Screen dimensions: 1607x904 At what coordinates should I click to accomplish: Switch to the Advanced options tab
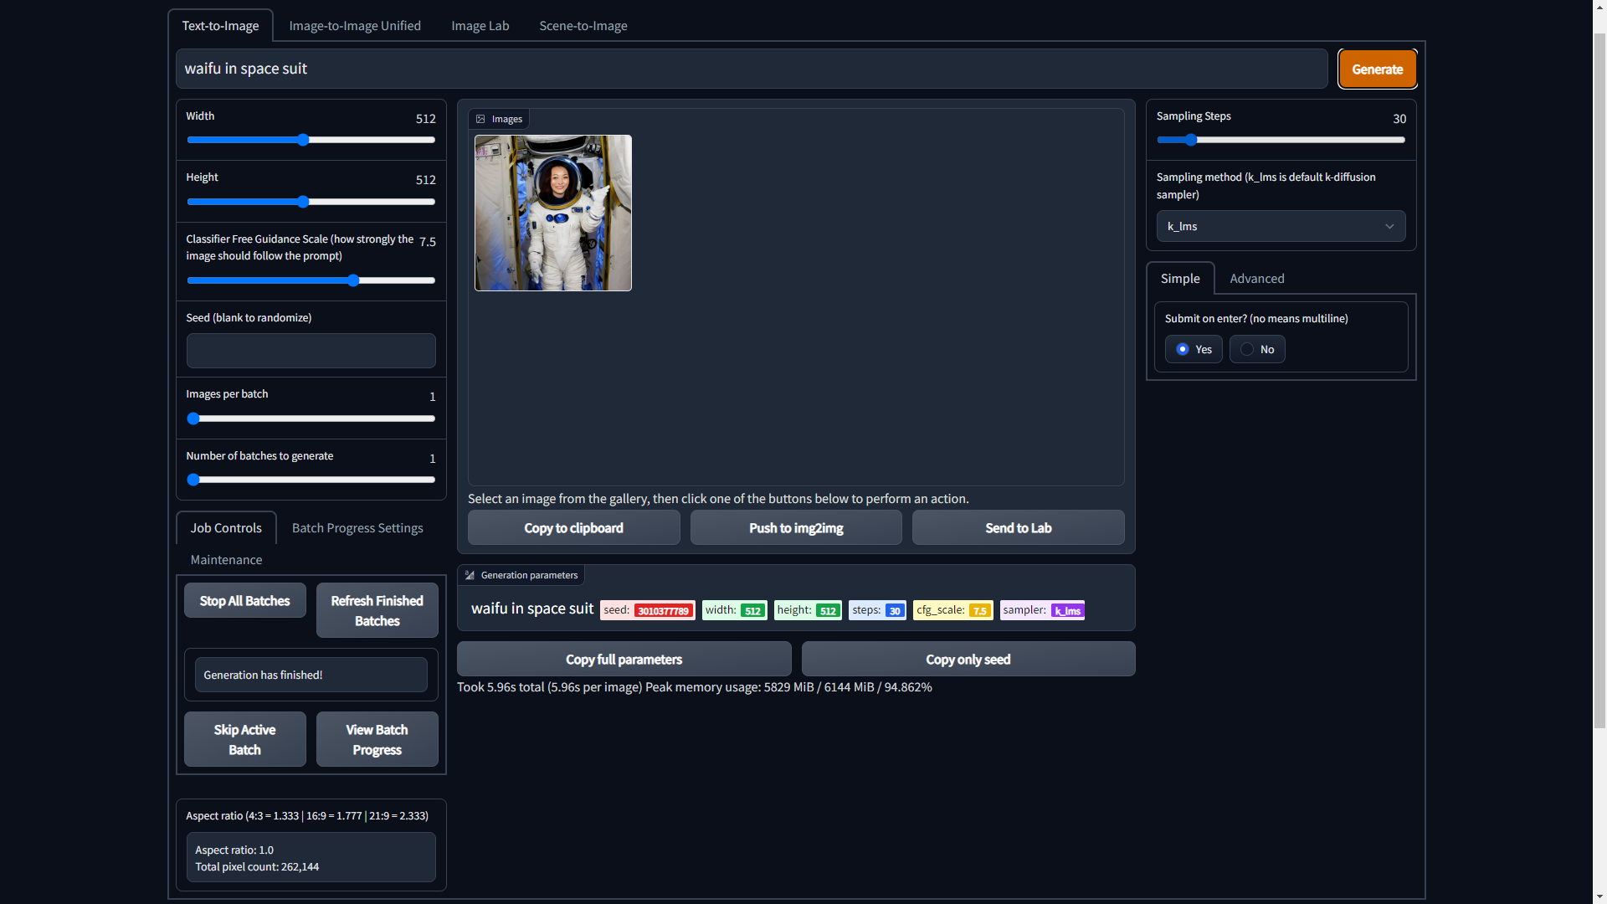pos(1256,278)
